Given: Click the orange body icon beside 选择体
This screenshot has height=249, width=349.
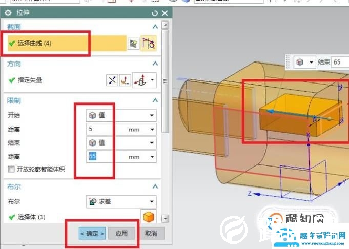Looking at the screenshot, I should [148, 217].
